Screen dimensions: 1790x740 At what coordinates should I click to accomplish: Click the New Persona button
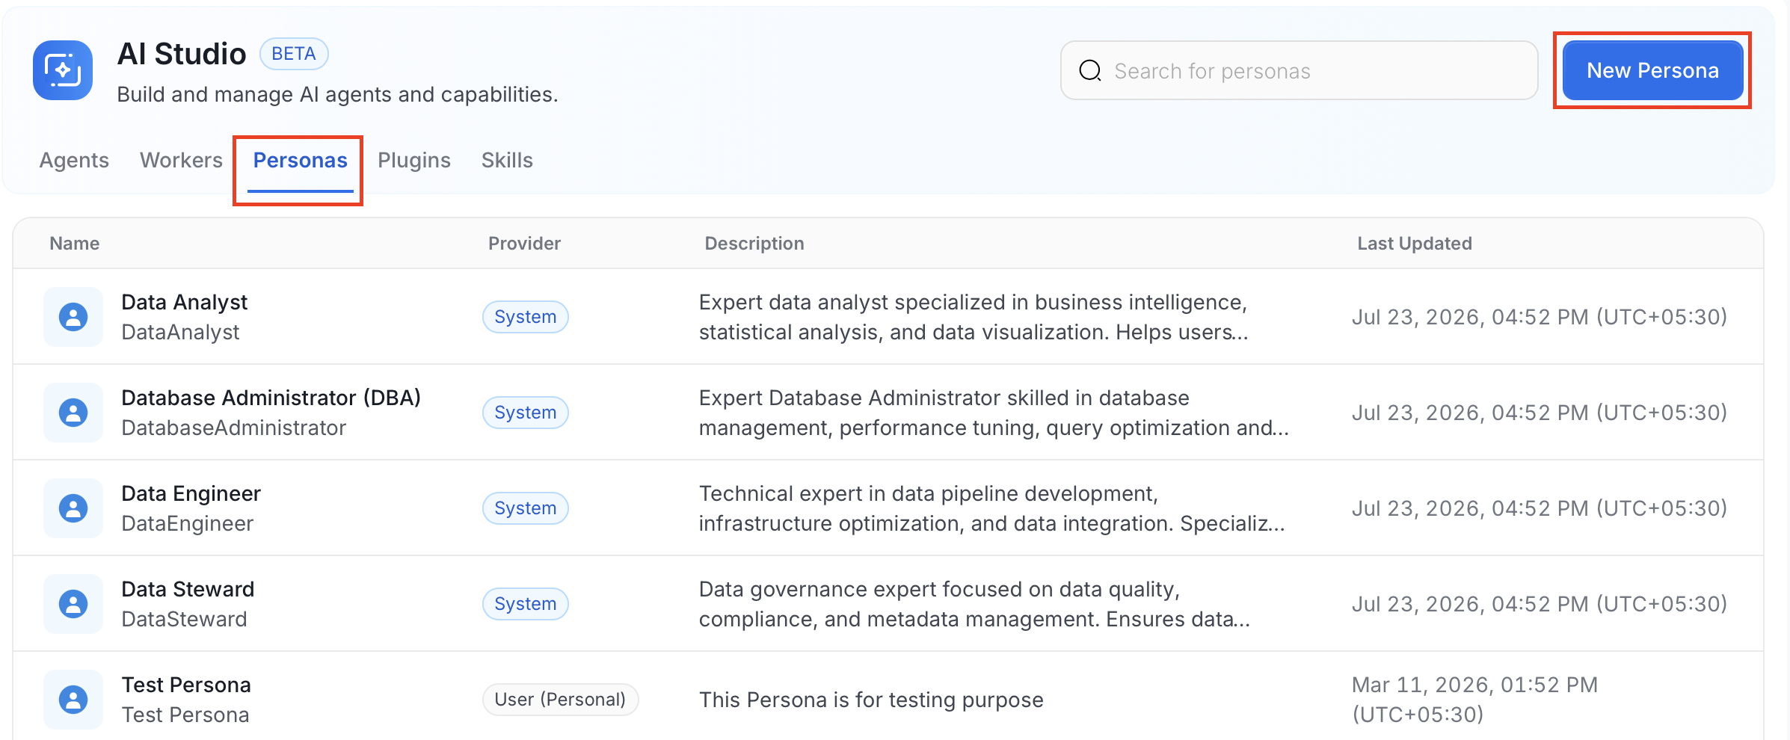tap(1652, 70)
